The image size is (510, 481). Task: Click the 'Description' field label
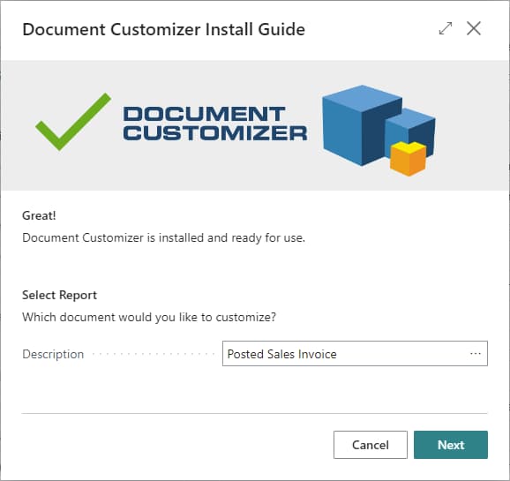click(x=53, y=354)
